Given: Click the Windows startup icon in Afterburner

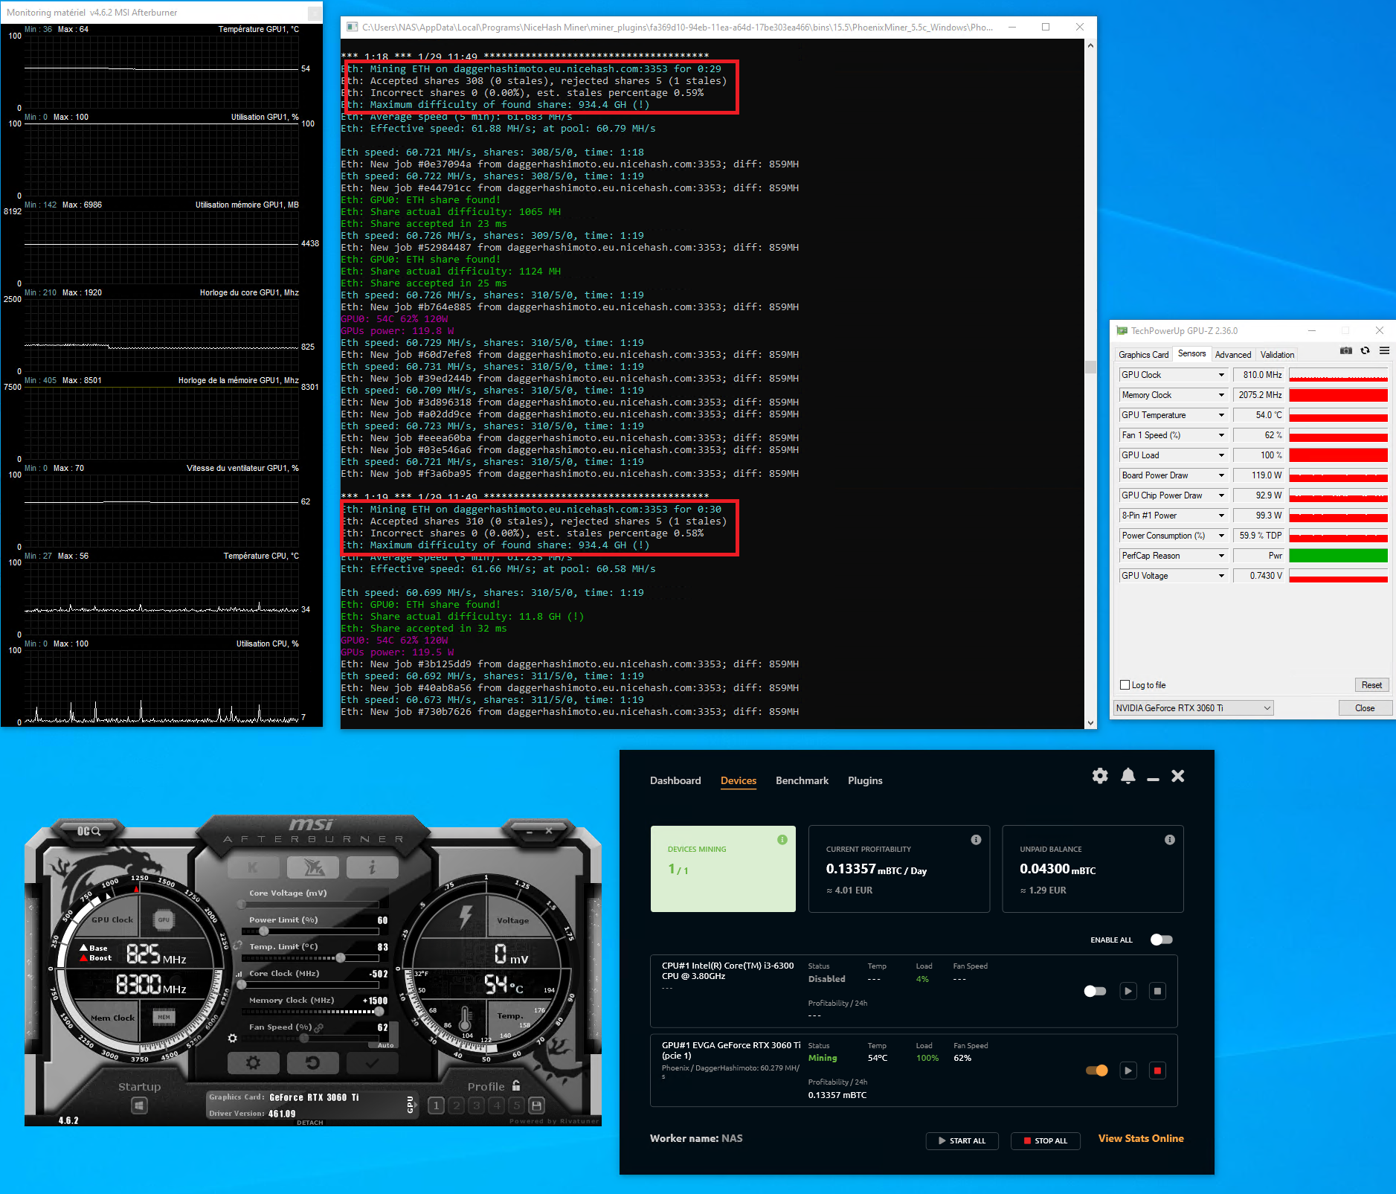Looking at the screenshot, I should 139,1106.
